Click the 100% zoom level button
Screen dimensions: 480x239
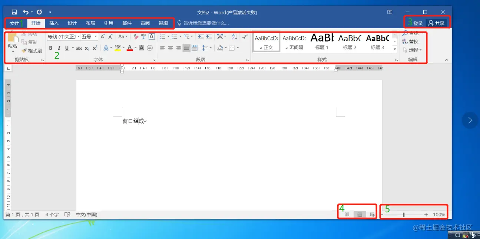pos(439,215)
